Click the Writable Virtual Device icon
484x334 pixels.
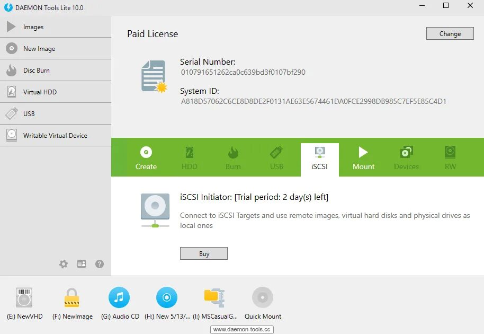[12, 135]
